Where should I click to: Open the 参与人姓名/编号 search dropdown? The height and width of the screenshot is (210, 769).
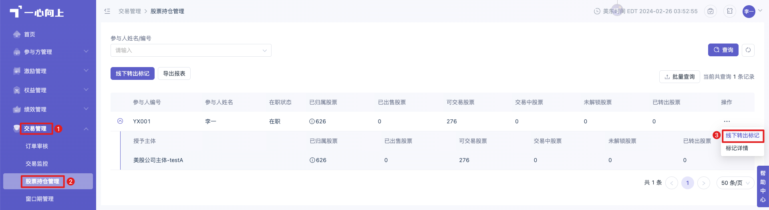(191, 50)
